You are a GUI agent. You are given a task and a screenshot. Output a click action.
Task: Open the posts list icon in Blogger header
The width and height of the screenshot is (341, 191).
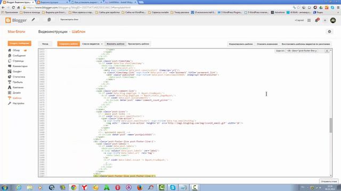pyautogui.click(x=49, y=20)
